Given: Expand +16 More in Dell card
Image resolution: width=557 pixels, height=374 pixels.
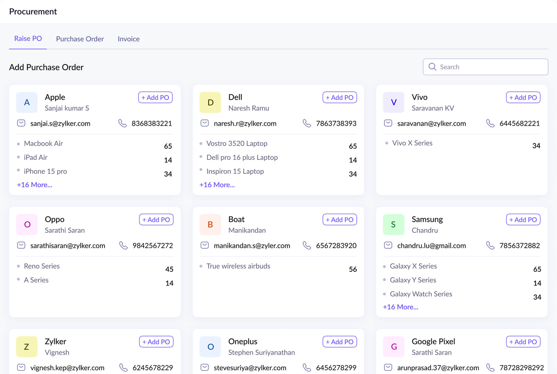Looking at the screenshot, I should (217, 185).
